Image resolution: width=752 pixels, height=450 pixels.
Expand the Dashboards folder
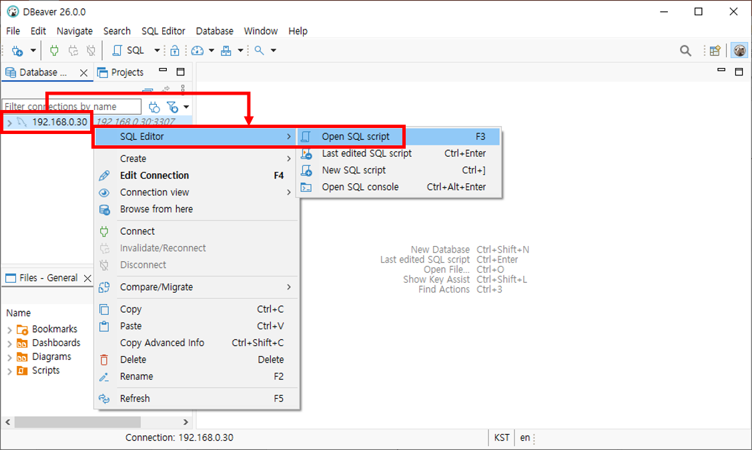[x=9, y=343]
